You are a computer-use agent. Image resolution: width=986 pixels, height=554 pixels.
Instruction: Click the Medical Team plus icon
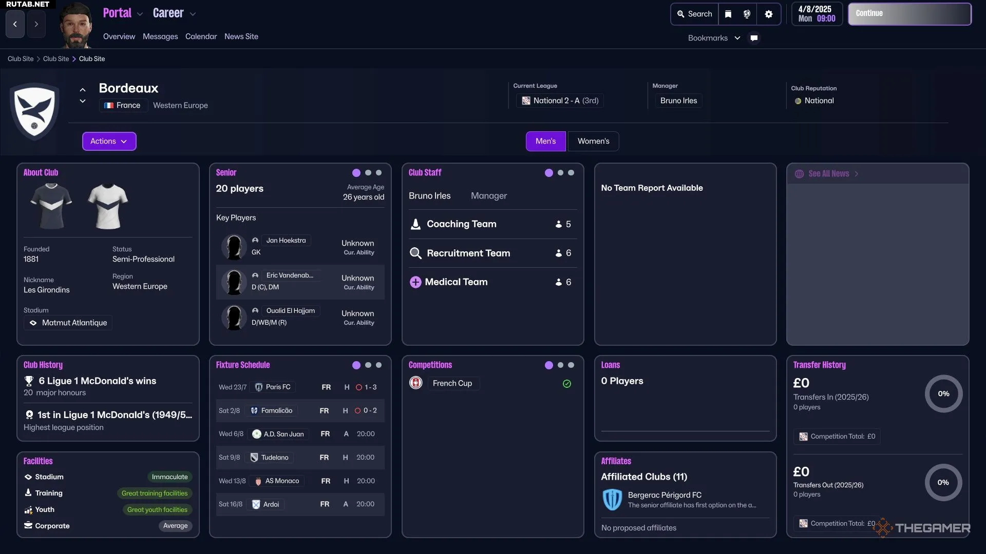415,282
